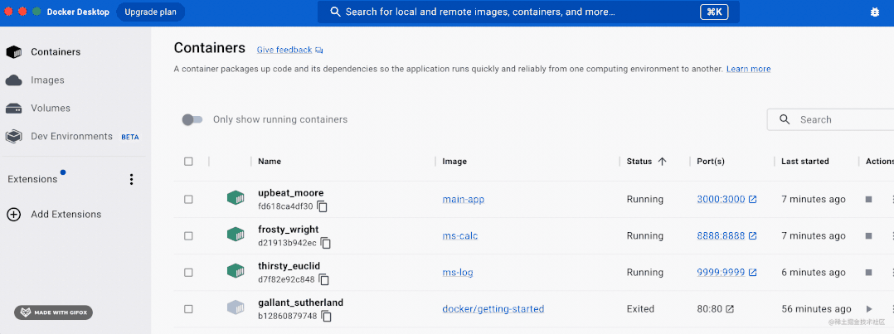This screenshot has height=334, width=894.
Task: Check the select-all containers checkbox
Action: 188,162
